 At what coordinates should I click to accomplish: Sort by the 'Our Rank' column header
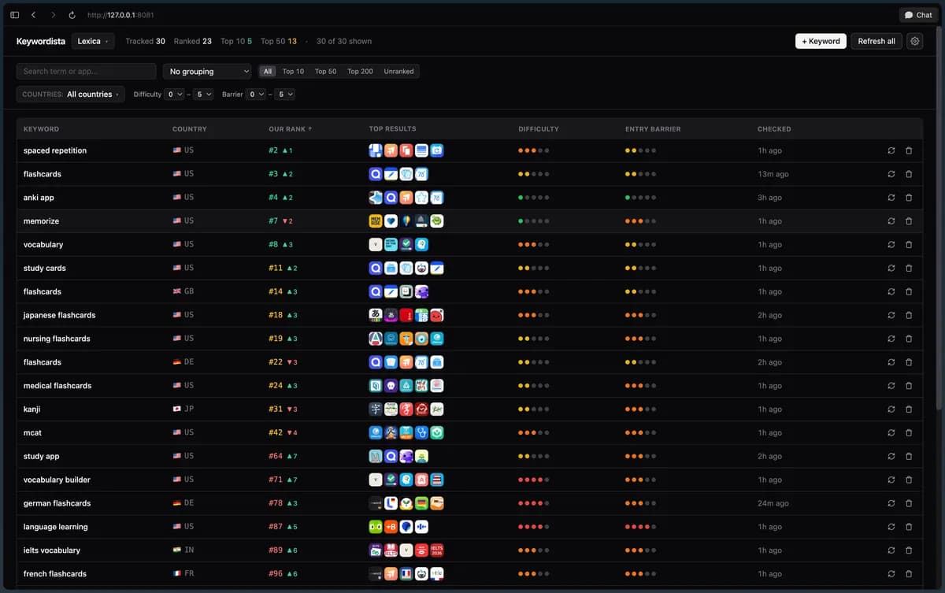tap(290, 129)
